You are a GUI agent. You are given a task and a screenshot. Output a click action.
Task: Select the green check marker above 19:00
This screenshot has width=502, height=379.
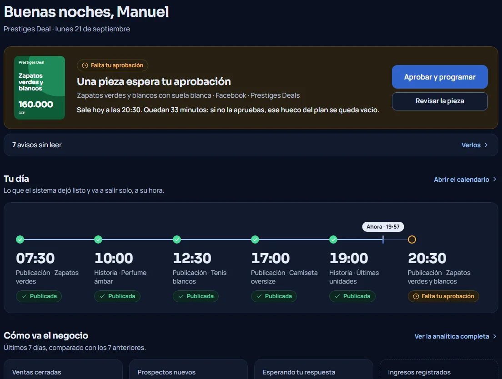click(333, 239)
